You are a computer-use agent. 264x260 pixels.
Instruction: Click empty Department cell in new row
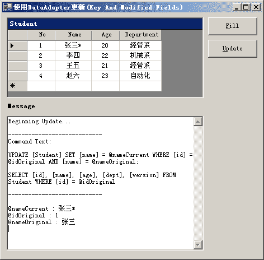click(140, 86)
